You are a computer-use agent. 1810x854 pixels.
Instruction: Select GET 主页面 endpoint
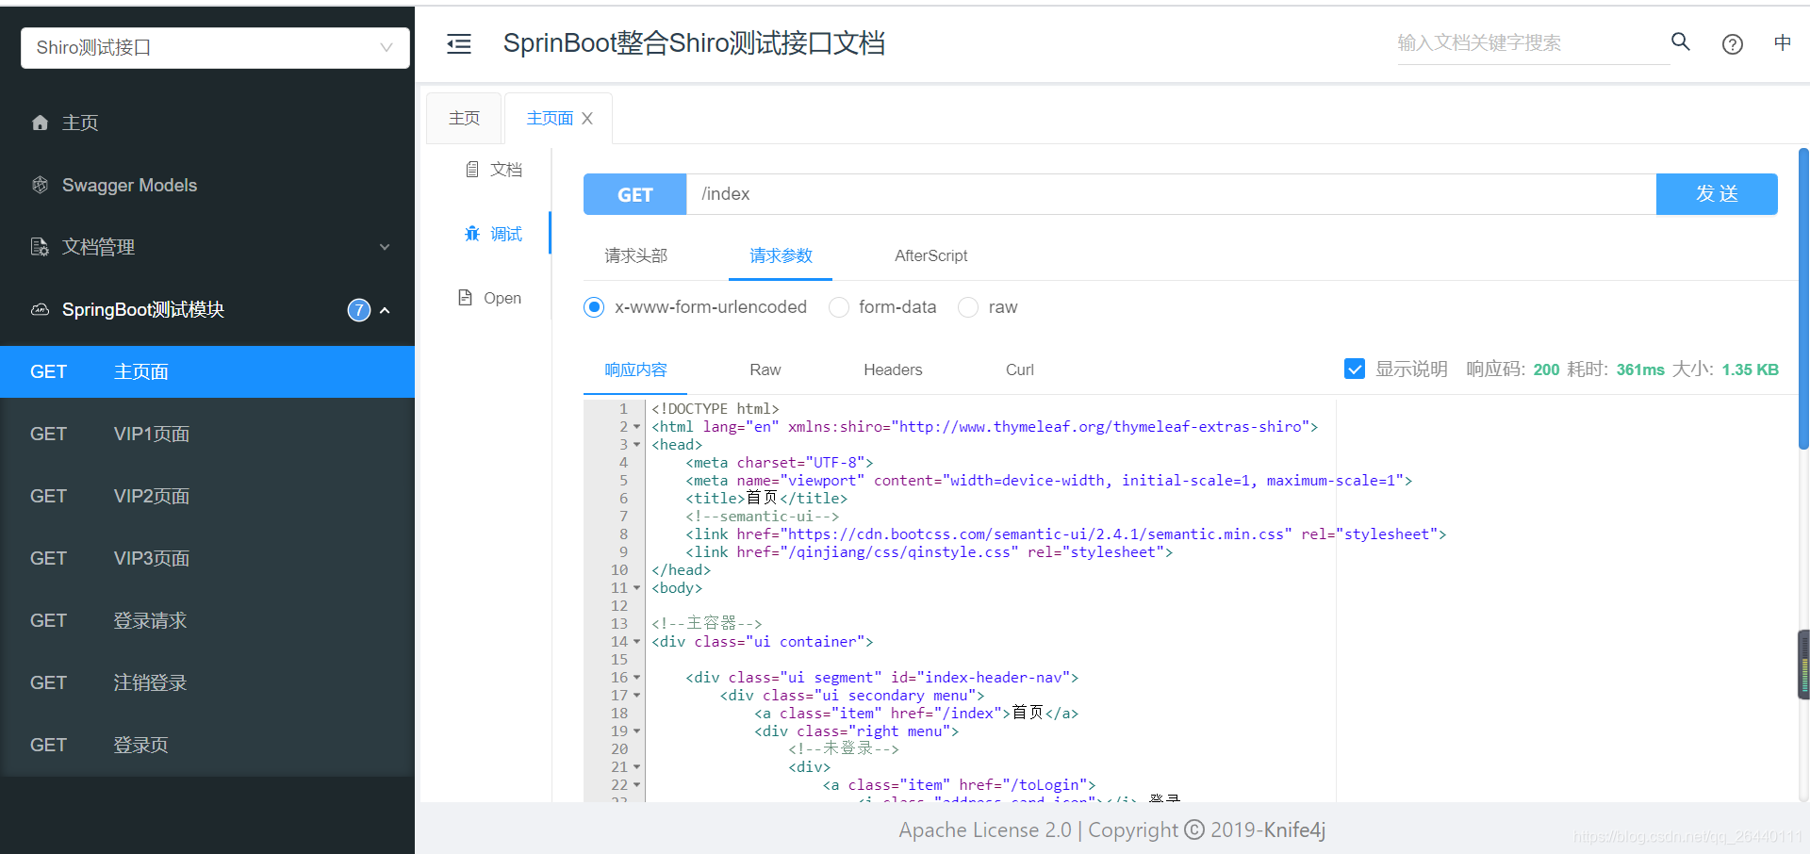point(207,371)
